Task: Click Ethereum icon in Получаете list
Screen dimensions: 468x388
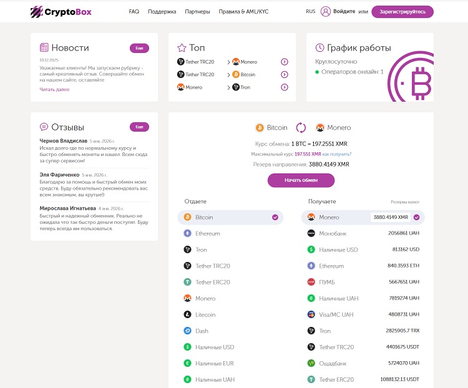Action: coord(311,266)
